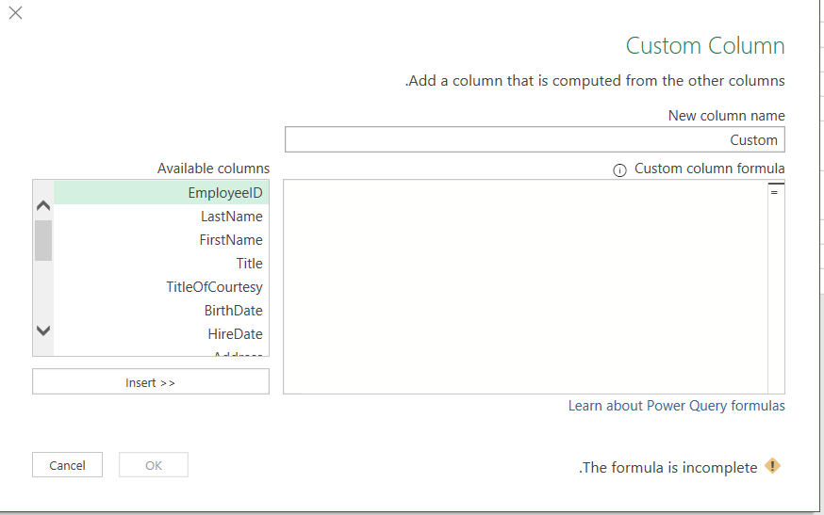Image resolution: width=824 pixels, height=515 pixels.
Task: Close the Custom Column dialog with X
Action: coord(16,13)
